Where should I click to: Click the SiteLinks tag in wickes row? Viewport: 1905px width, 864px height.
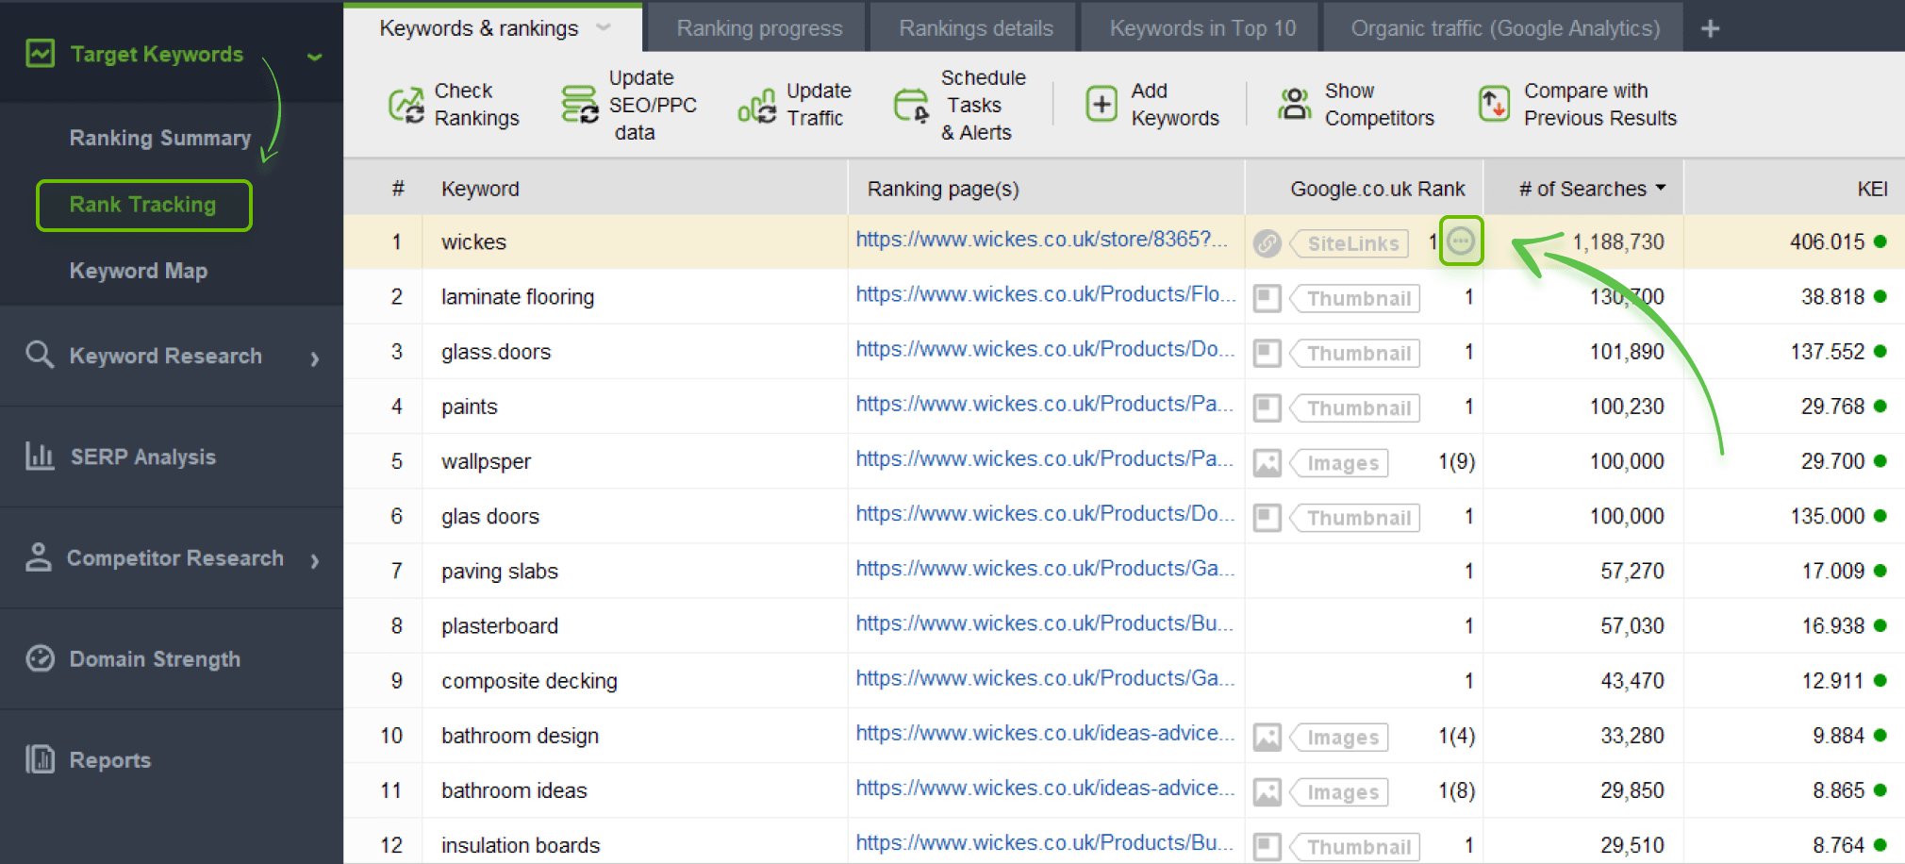pos(1349,243)
